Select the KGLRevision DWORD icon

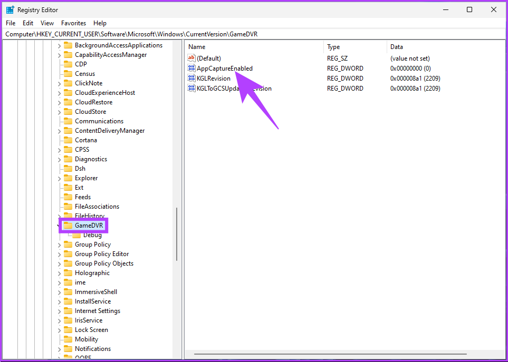191,79
